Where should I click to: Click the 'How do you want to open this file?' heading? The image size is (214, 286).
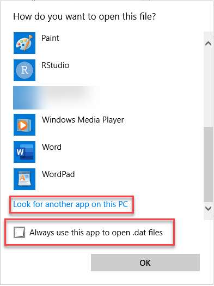(84, 16)
